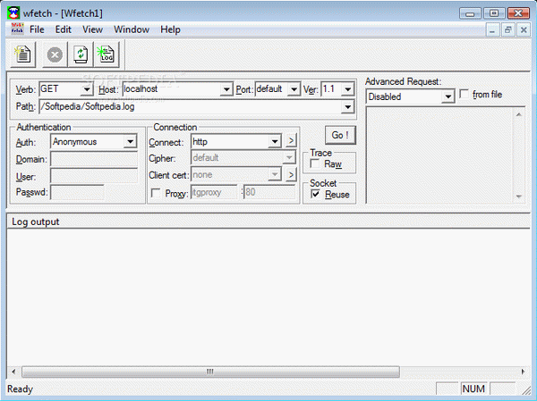The image size is (537, 401).
Task: Click the User input field
Action: 94,177
